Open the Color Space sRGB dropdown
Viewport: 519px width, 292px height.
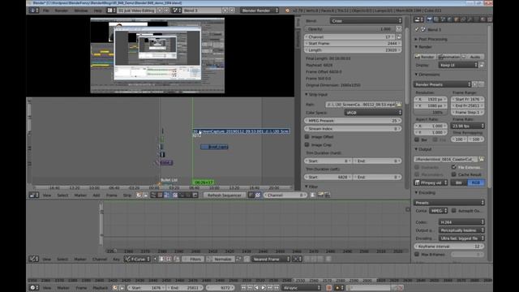(373, 113)
